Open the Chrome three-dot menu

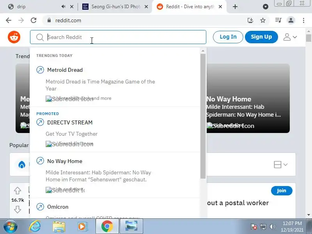coord(303,20)
